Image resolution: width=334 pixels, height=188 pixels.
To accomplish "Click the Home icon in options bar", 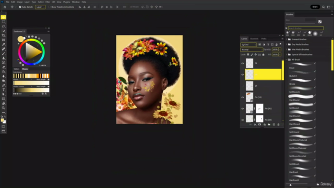I will (x=5, y=7).
